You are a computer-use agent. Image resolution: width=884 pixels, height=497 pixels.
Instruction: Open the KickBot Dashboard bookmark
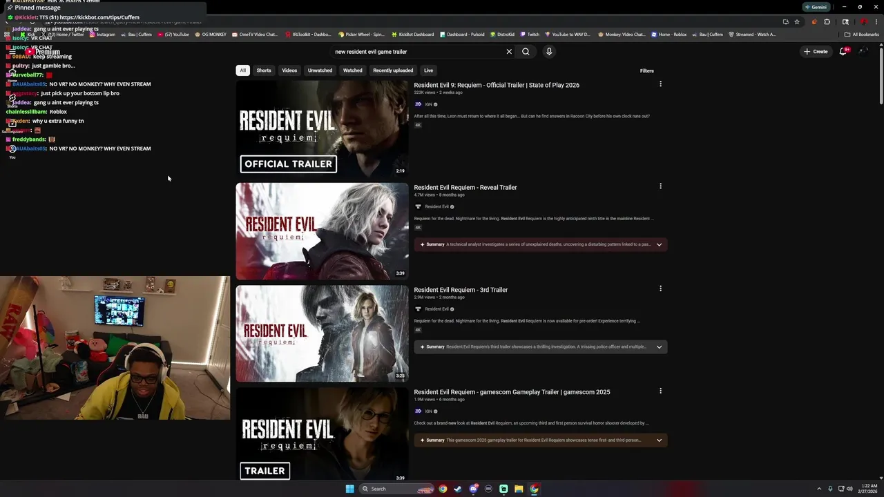point(412,35)
